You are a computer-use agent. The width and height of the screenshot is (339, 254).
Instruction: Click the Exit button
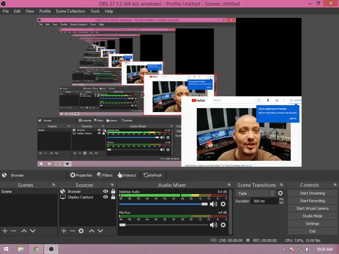(313, 231)
